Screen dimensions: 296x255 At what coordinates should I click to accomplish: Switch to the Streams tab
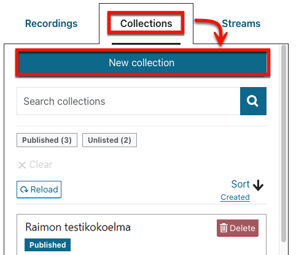click(x=241, y=23)
